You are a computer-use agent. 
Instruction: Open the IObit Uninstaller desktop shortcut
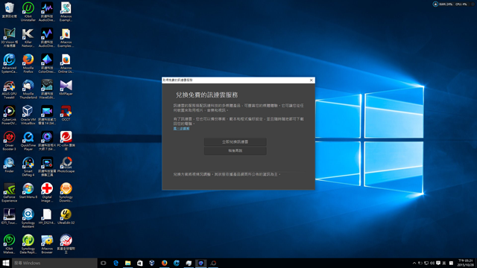pos(28,12)
